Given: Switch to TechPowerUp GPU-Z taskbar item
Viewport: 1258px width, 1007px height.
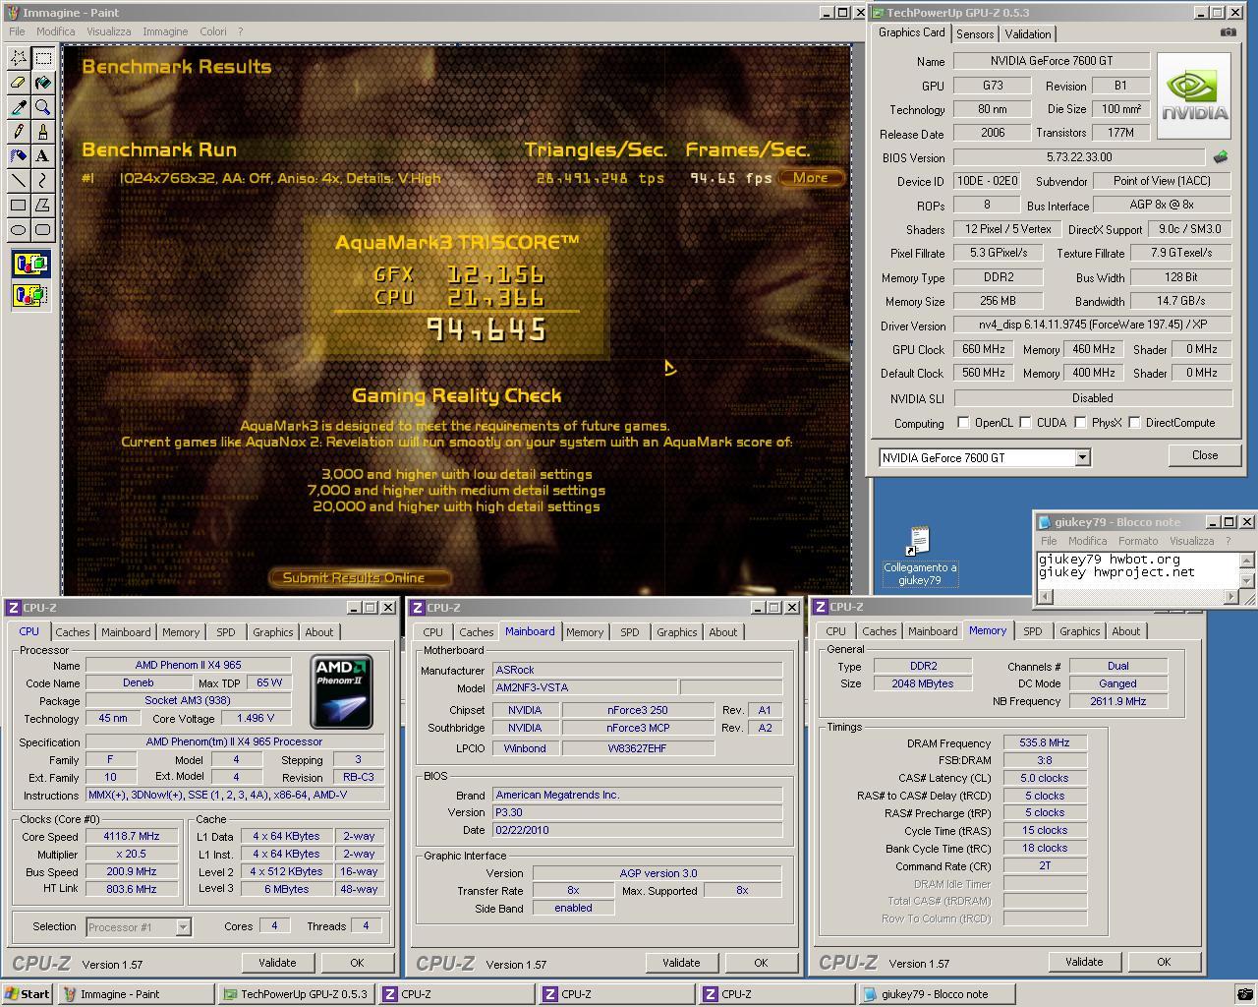Looking at the screenshot, I should click(x=296, y=994).
